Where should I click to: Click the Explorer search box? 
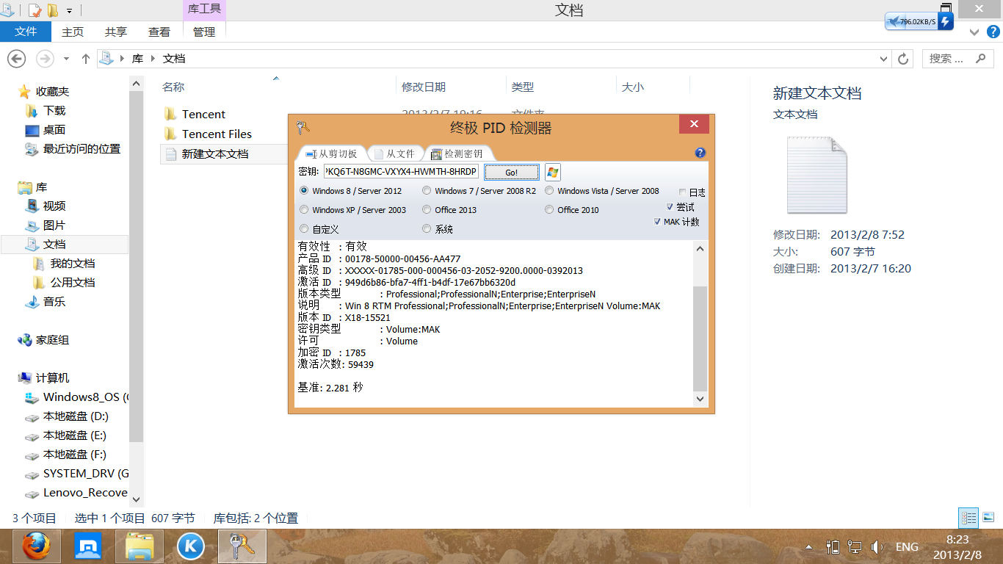(958, 59)
